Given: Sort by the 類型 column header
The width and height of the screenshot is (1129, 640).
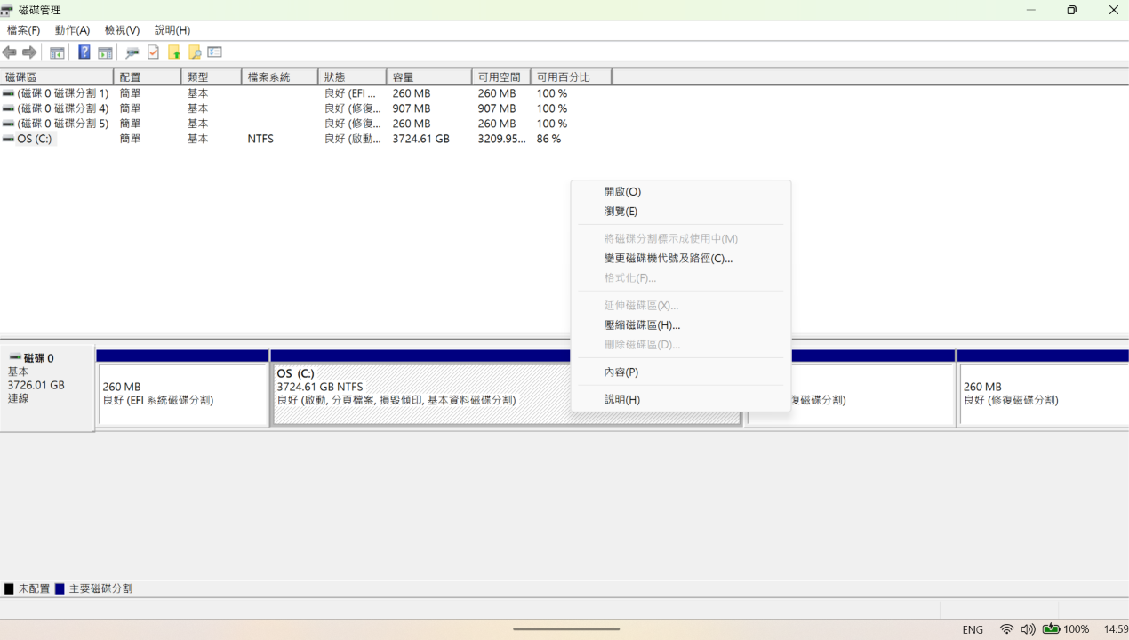Looking at the screenshot, I should pos(212,77).
